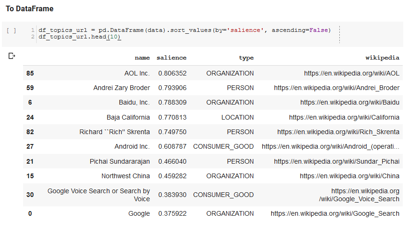
Task: Click the wikipedia column header
Action: (383, 58)
